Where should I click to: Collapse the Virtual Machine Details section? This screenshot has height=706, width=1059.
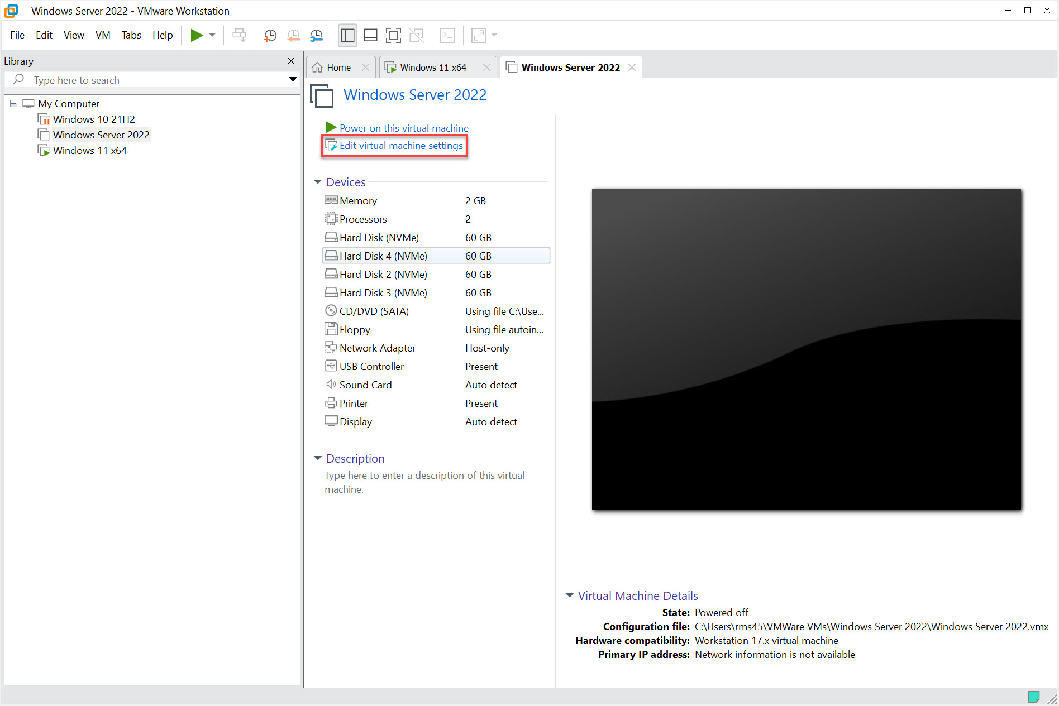tap(569, 595)
